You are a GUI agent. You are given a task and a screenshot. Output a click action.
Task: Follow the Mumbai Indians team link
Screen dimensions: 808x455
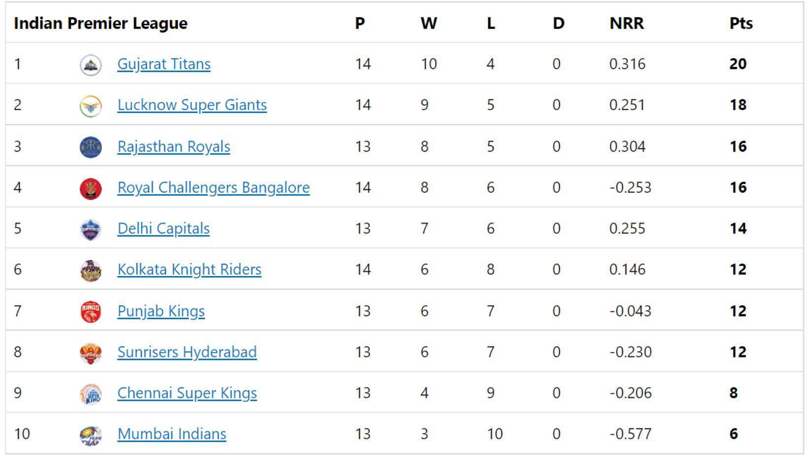[172, 434]
